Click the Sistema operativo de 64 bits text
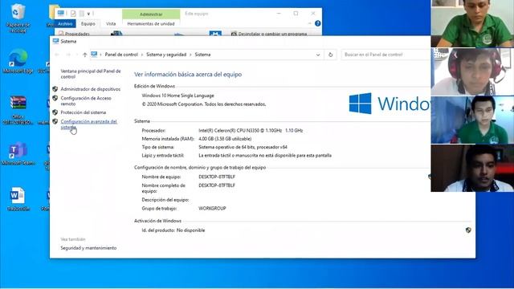This screenshot has height=289, width=514. 243,147
